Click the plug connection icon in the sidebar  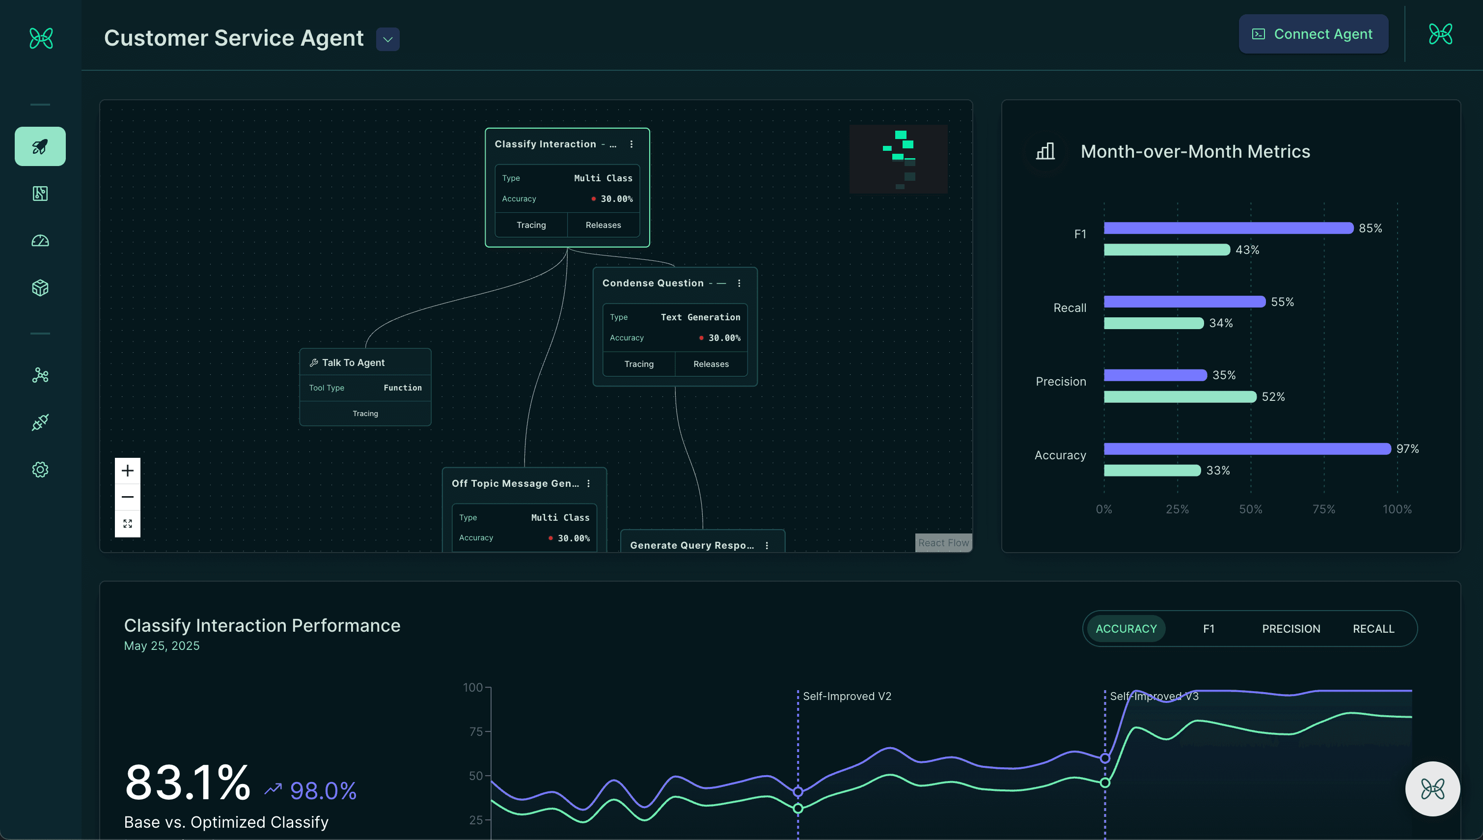(x=39, y=422)
